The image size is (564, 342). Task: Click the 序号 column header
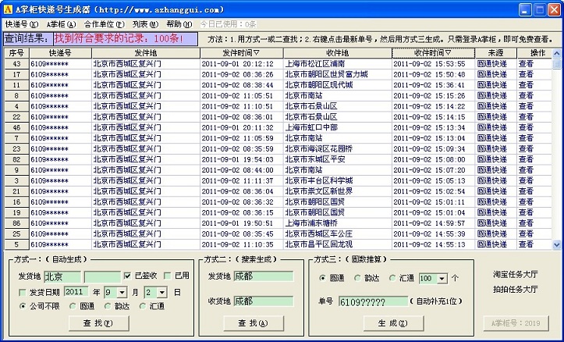pos(17,53)
